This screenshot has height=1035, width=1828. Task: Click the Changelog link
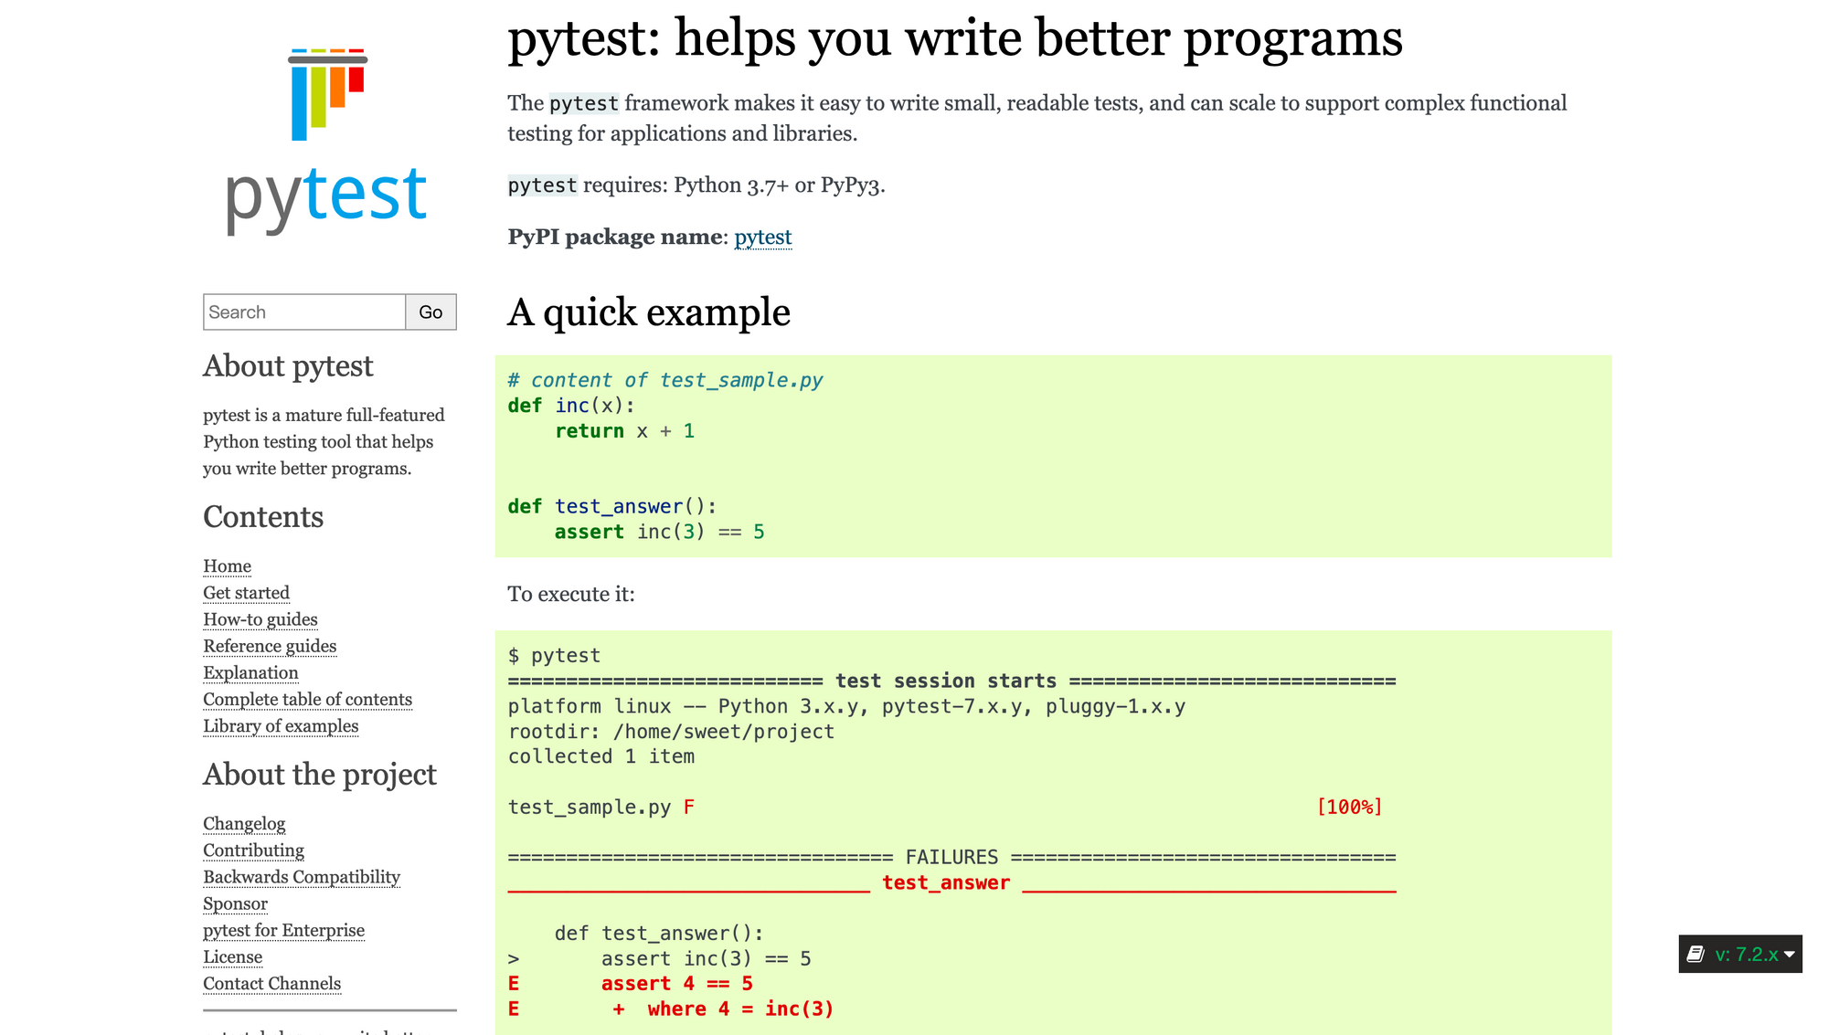click(x=241, y=823)
